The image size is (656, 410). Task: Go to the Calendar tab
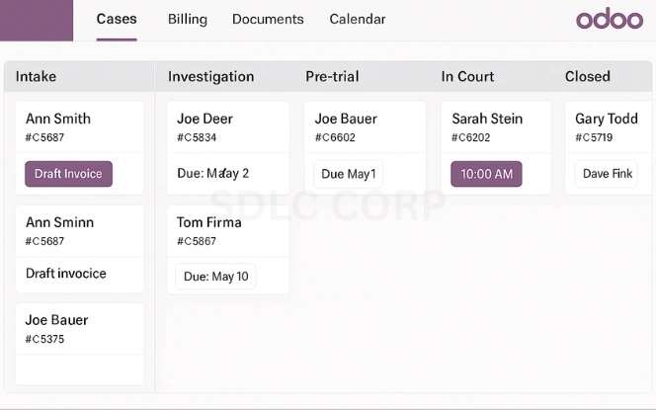pos(358,19)
